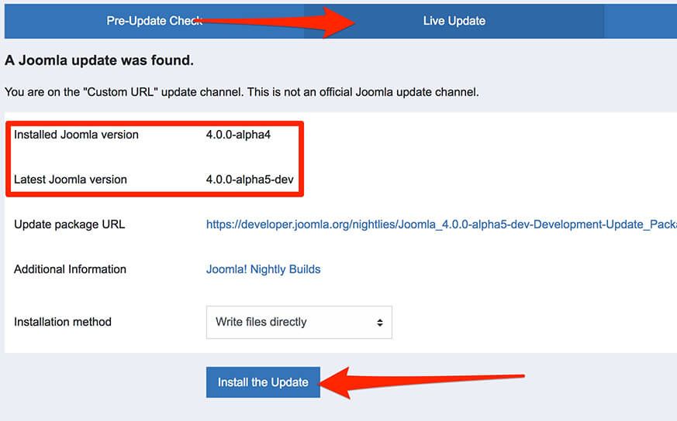Click the 'Update package URL' label
677x421 pixels.
[x=70, y=224]
